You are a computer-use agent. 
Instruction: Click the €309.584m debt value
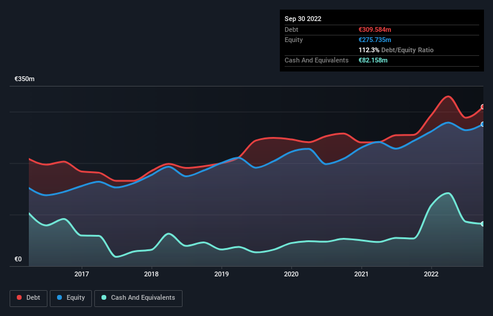click(375, 29)
